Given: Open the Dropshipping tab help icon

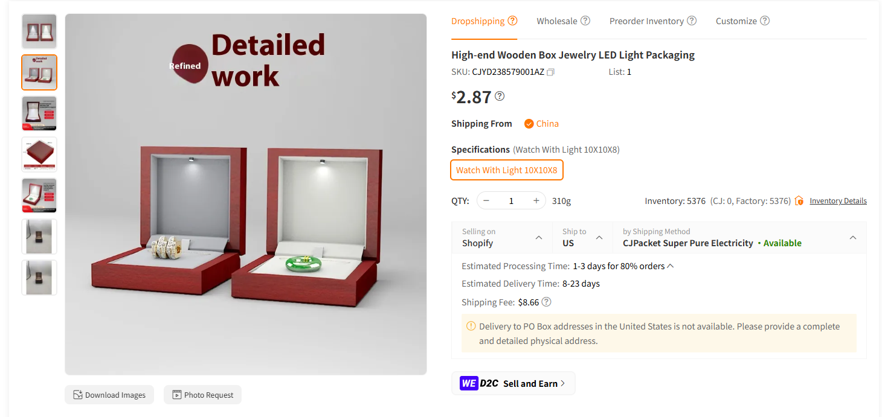Looking at the screenshot, I should 512,20.
